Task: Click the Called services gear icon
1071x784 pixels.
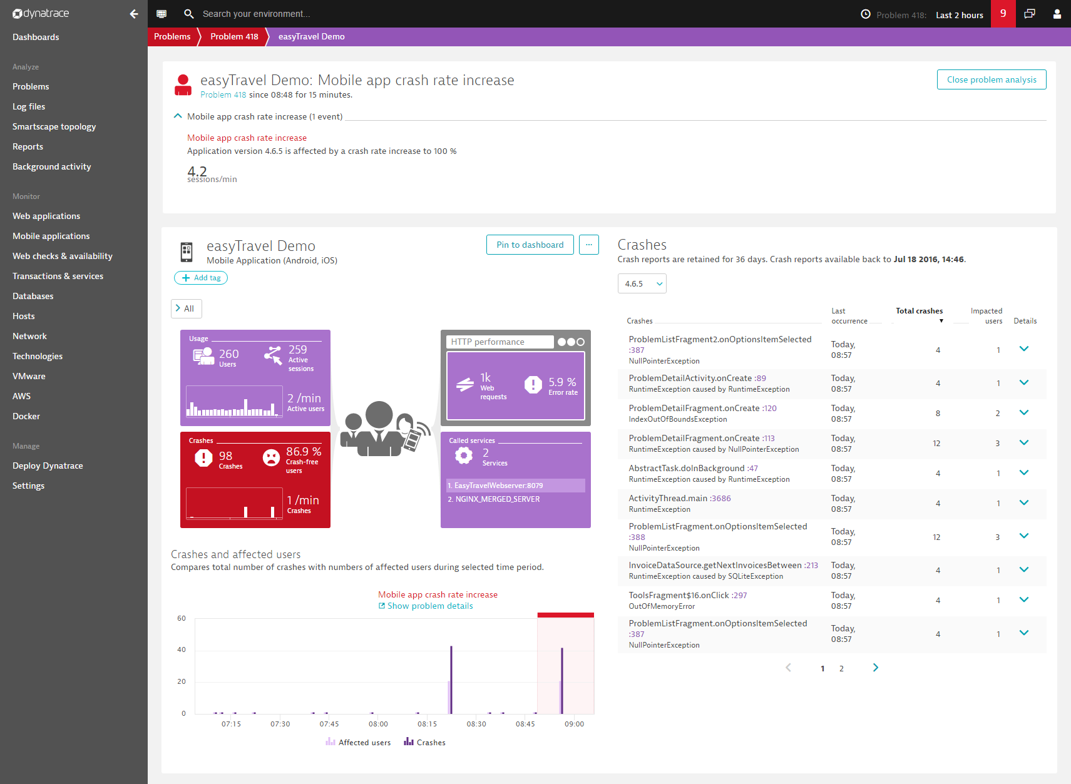Action: [x=464, y=456]
